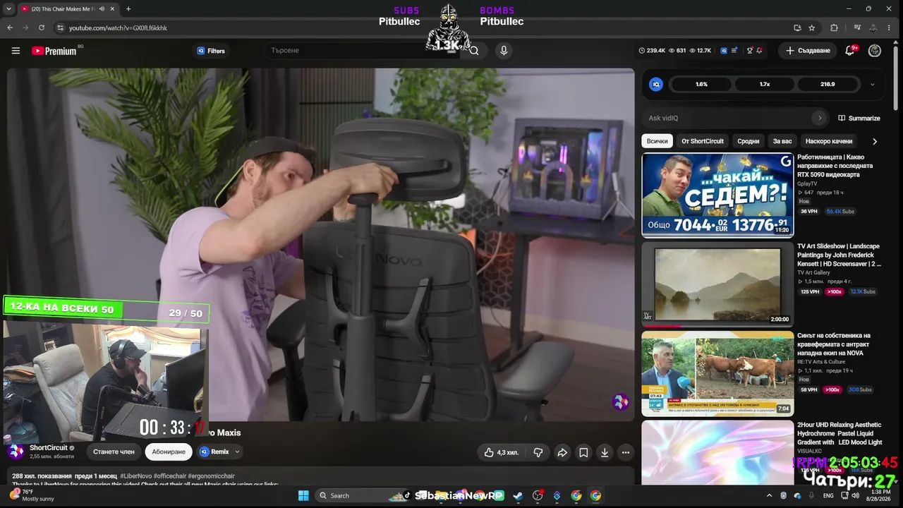The width and height of the screenshot is (903, 508).
Task: Open a new browser tab
Action: pyautogui.click(x=128, y=9)
